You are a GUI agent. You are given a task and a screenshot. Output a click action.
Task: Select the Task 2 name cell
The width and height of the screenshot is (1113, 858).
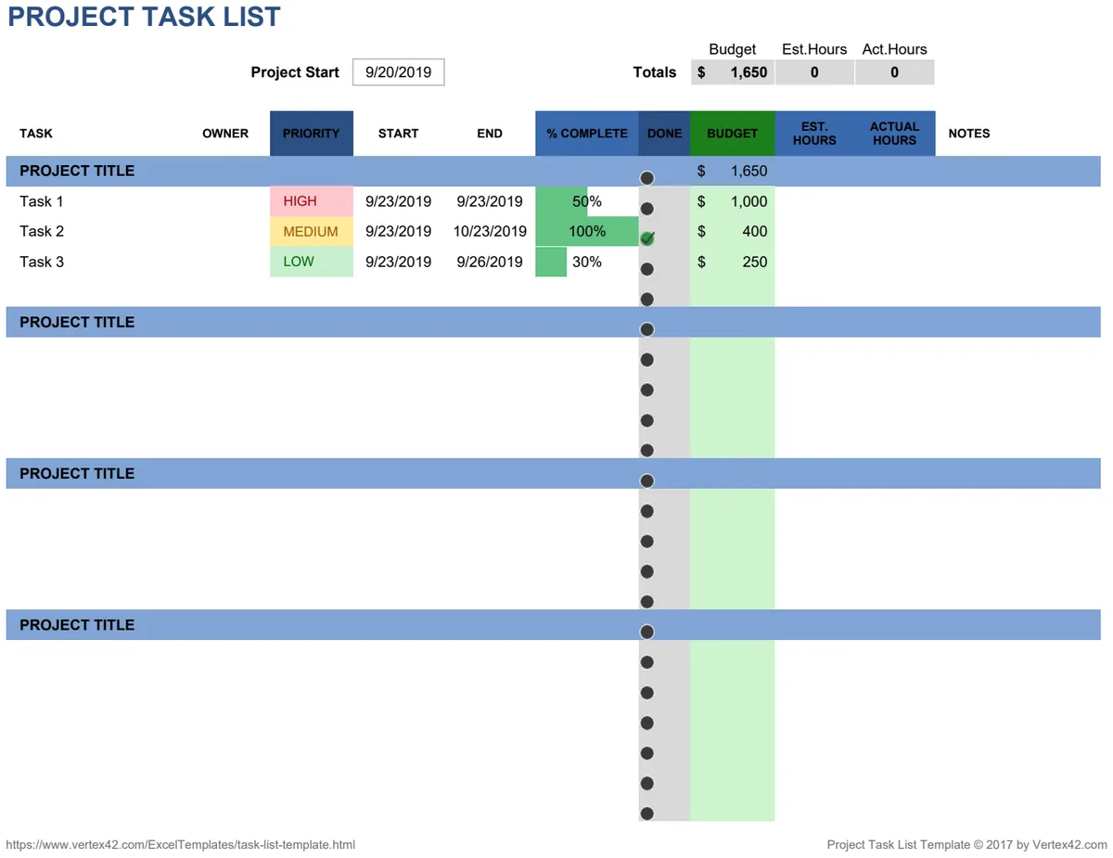42,232
